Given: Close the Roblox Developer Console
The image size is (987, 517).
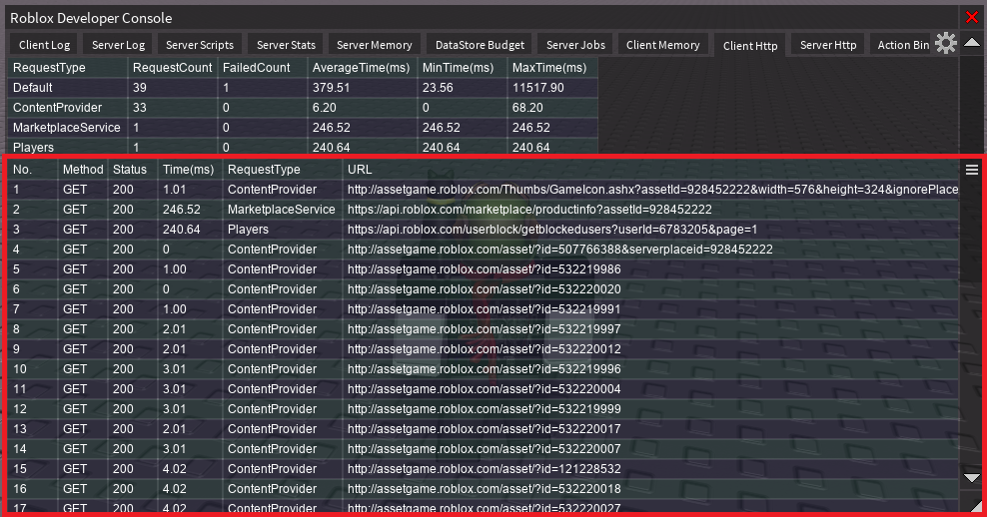Looking at the screenshot, I should (972, 17).
